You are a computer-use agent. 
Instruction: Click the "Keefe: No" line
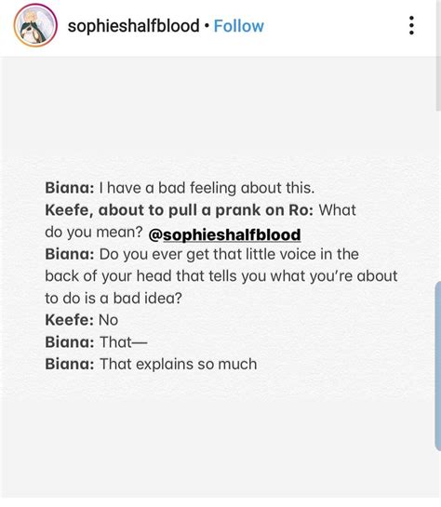pos(82,320)
